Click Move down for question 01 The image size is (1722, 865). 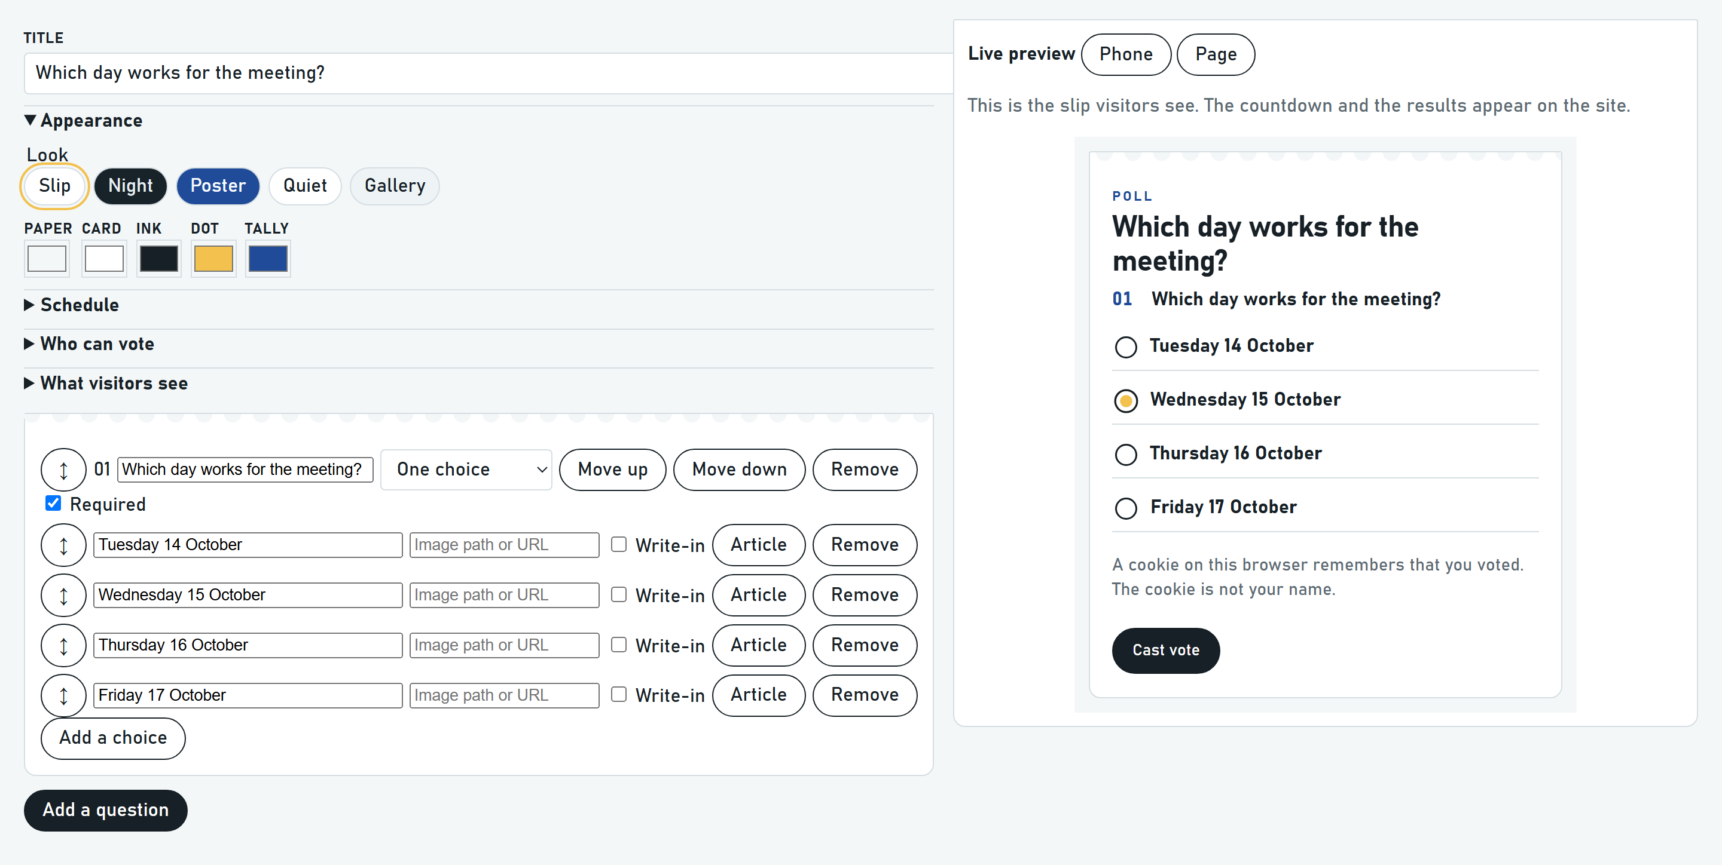(740, 470)
